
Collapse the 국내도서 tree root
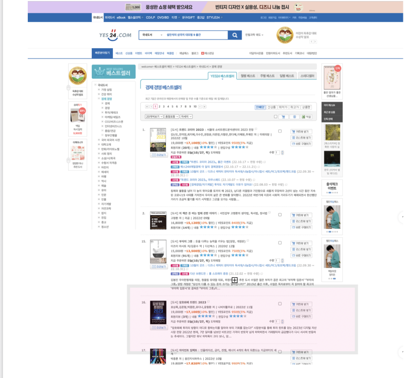96,85
